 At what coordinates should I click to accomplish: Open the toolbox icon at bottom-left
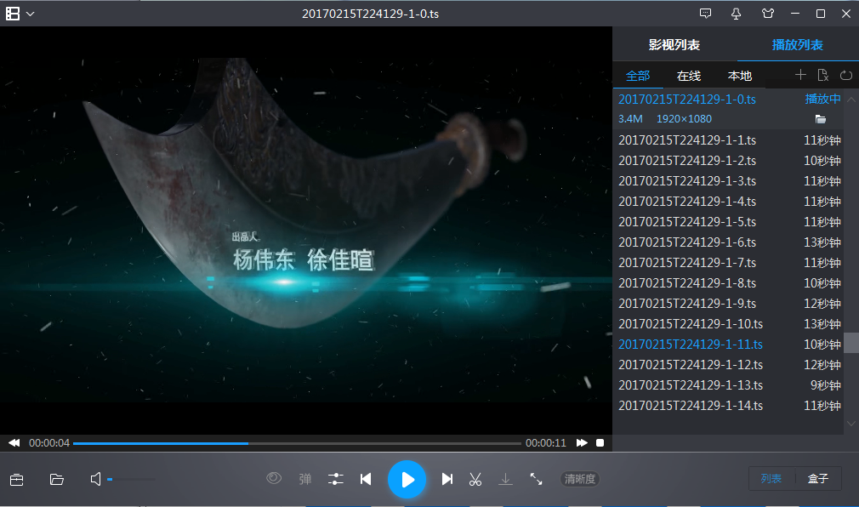[16, 480]
